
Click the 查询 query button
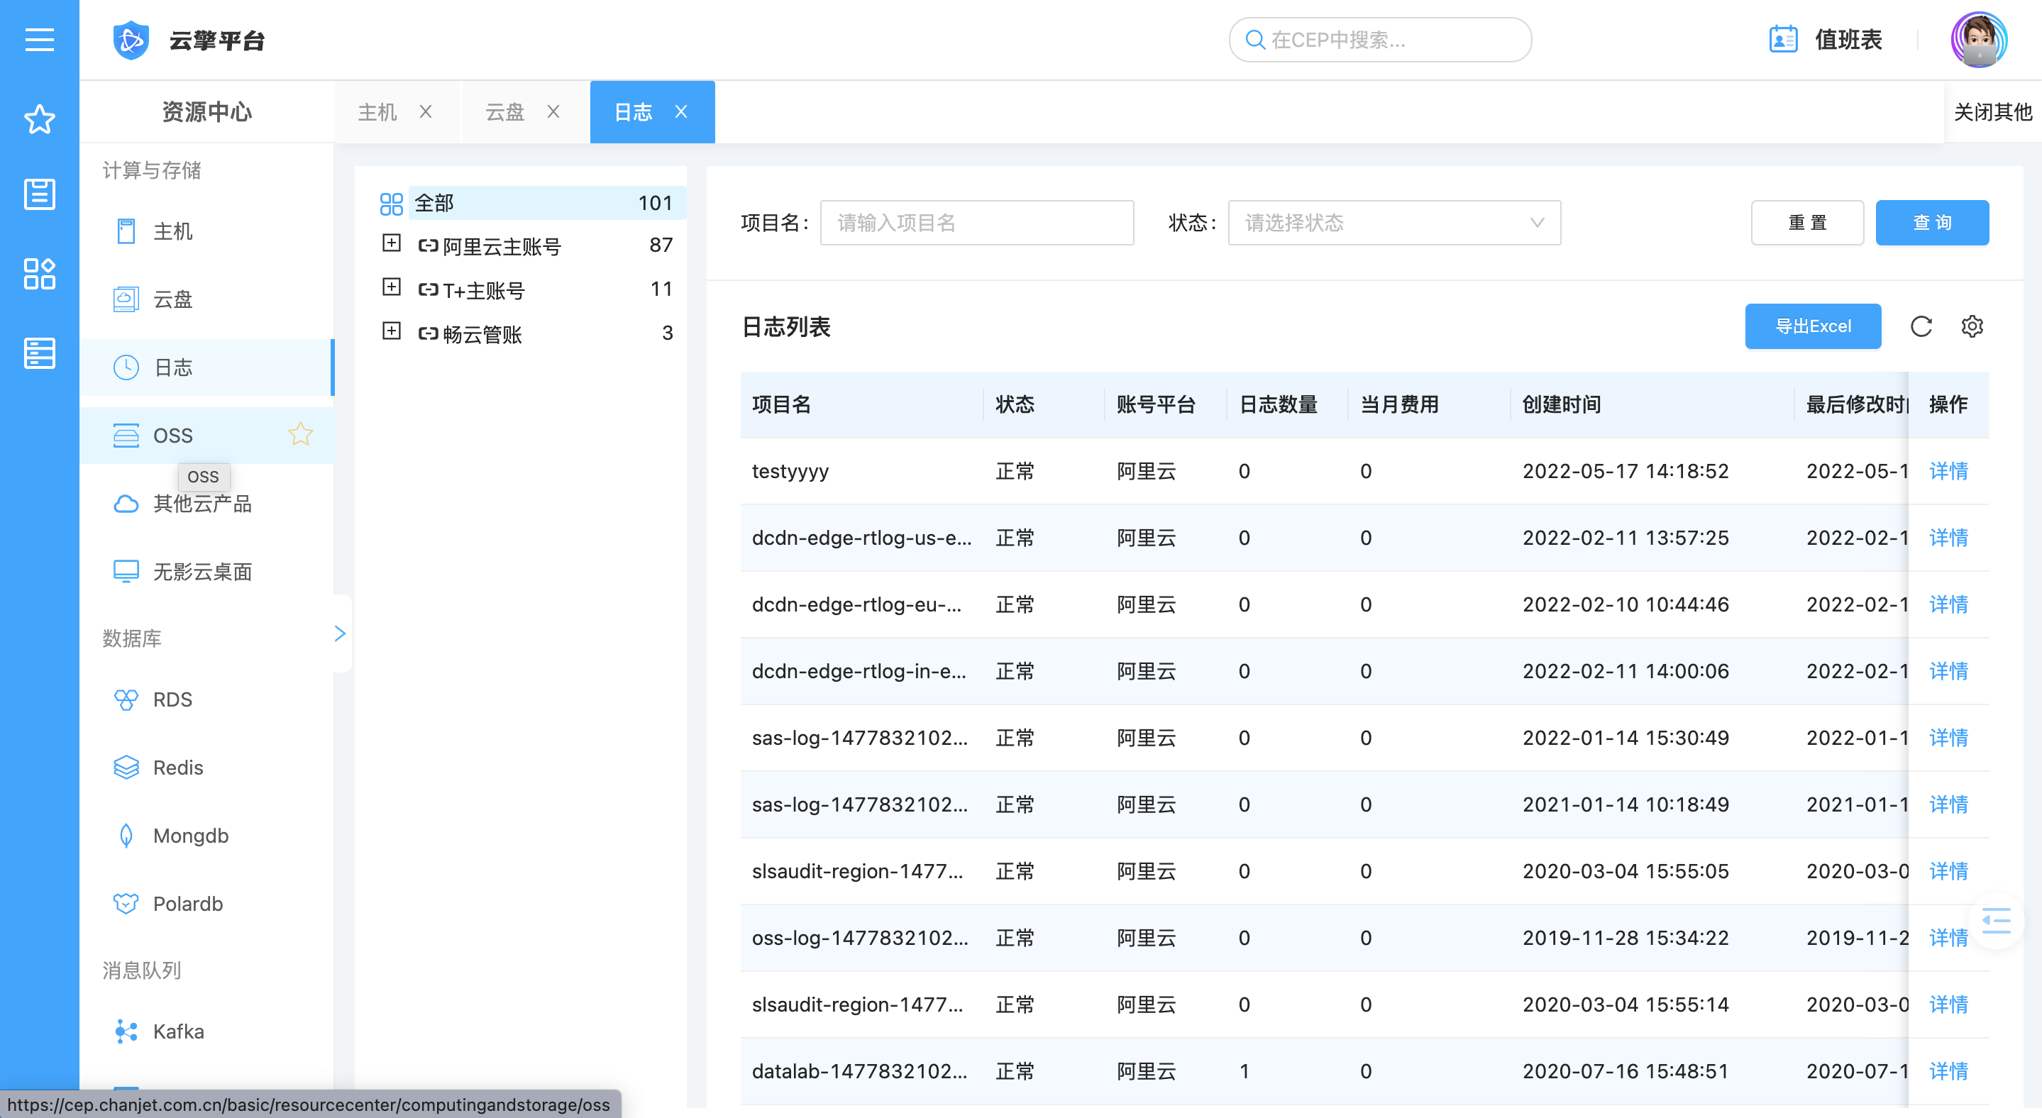(1932, 223)
